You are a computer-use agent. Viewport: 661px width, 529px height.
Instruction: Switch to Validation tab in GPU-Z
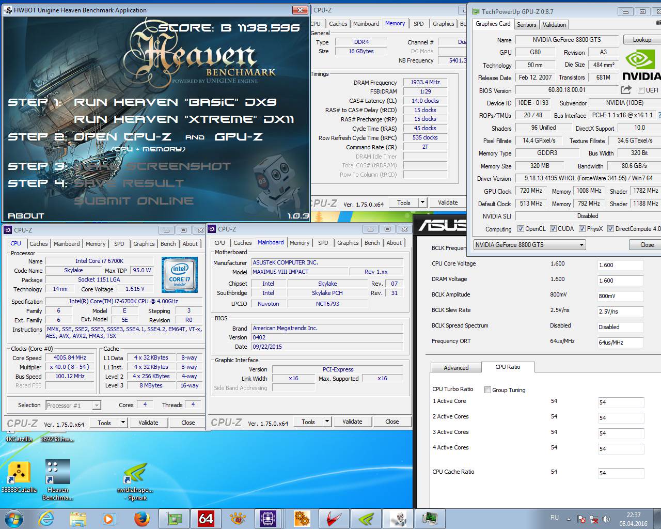click(x=554, y=25)
